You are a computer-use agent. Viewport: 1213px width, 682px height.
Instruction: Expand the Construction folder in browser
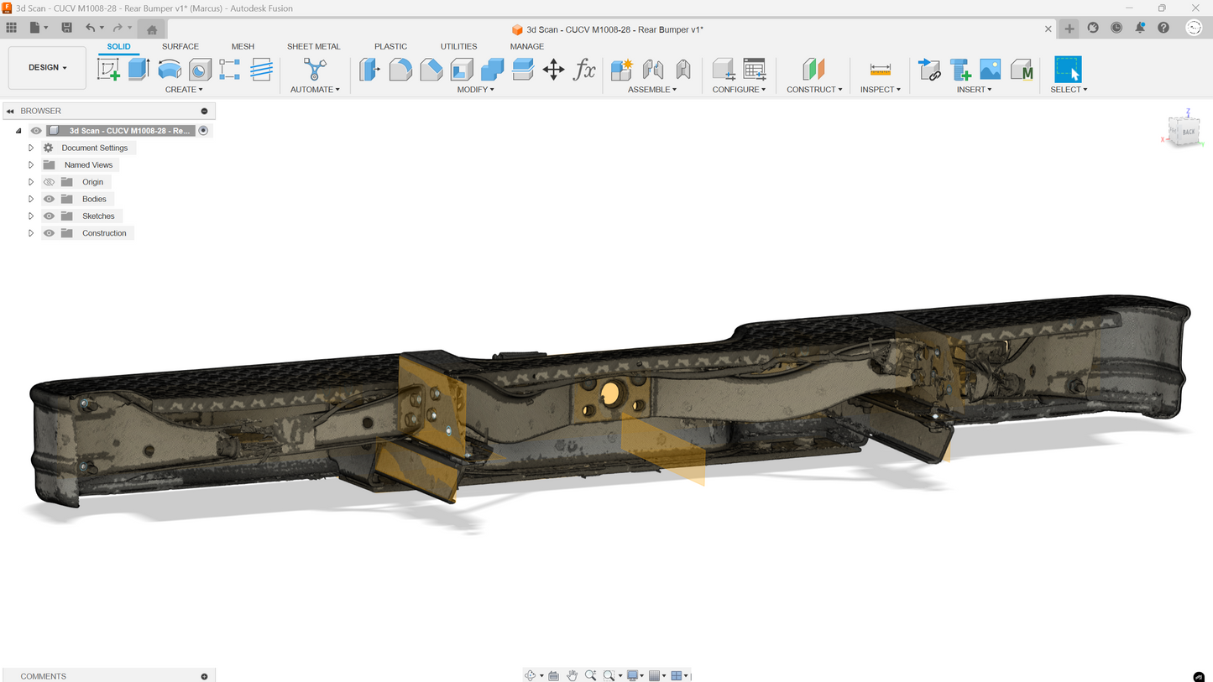[x=31, y=233]
